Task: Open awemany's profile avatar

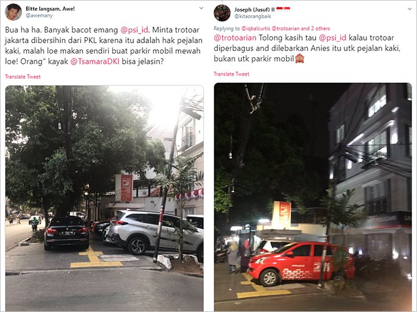Action: [13, 12]
